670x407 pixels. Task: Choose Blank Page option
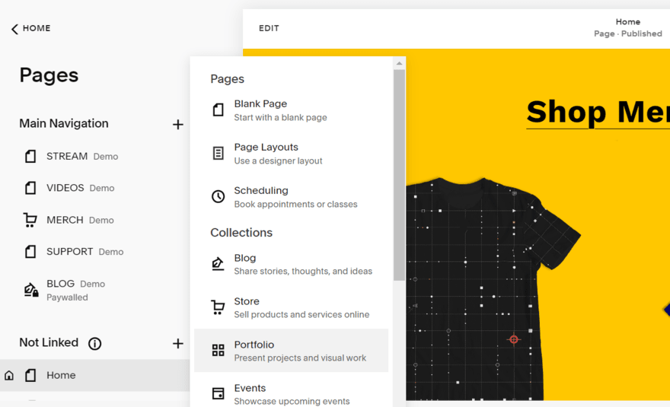(291, 110)
